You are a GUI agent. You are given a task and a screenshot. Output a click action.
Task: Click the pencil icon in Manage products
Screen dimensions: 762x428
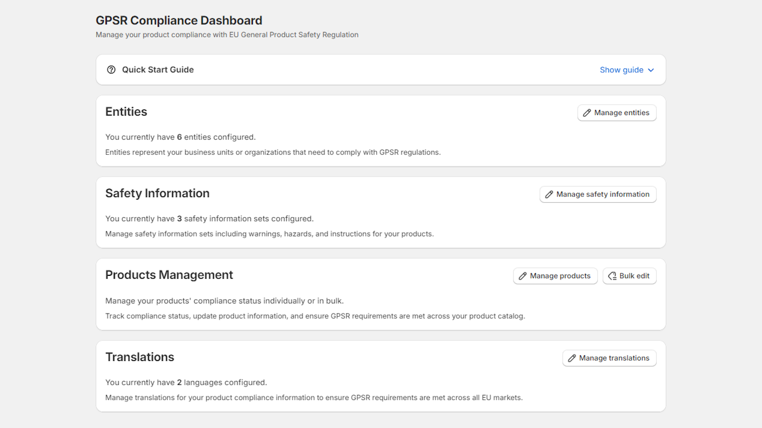522,276
